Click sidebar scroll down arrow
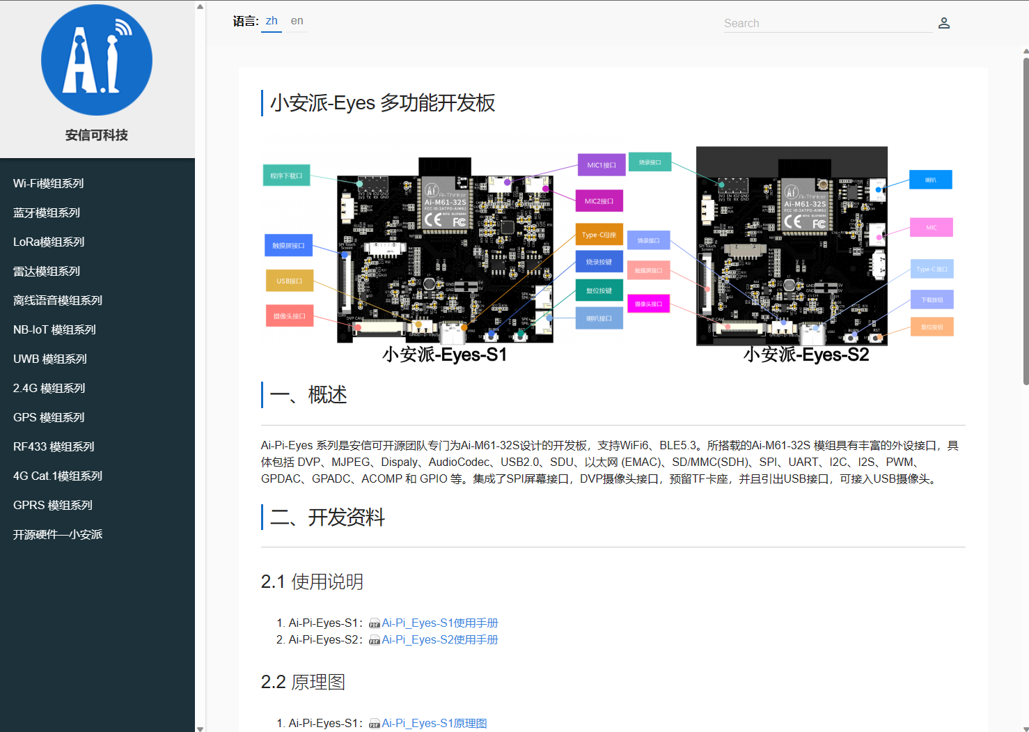The width and height of the screenshot is (1029, 732). pos(201,728)
